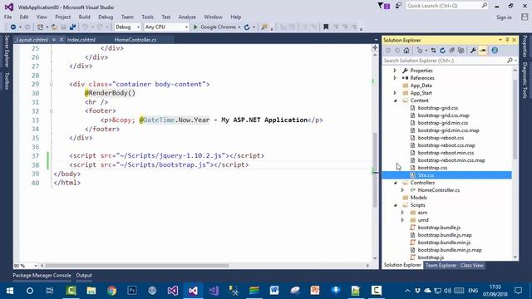Click the Sign in link
This screenshot has width=532, height=299.
[505, 17]
